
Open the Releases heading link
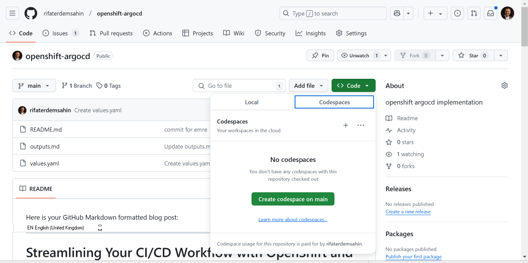coord(398,189)
